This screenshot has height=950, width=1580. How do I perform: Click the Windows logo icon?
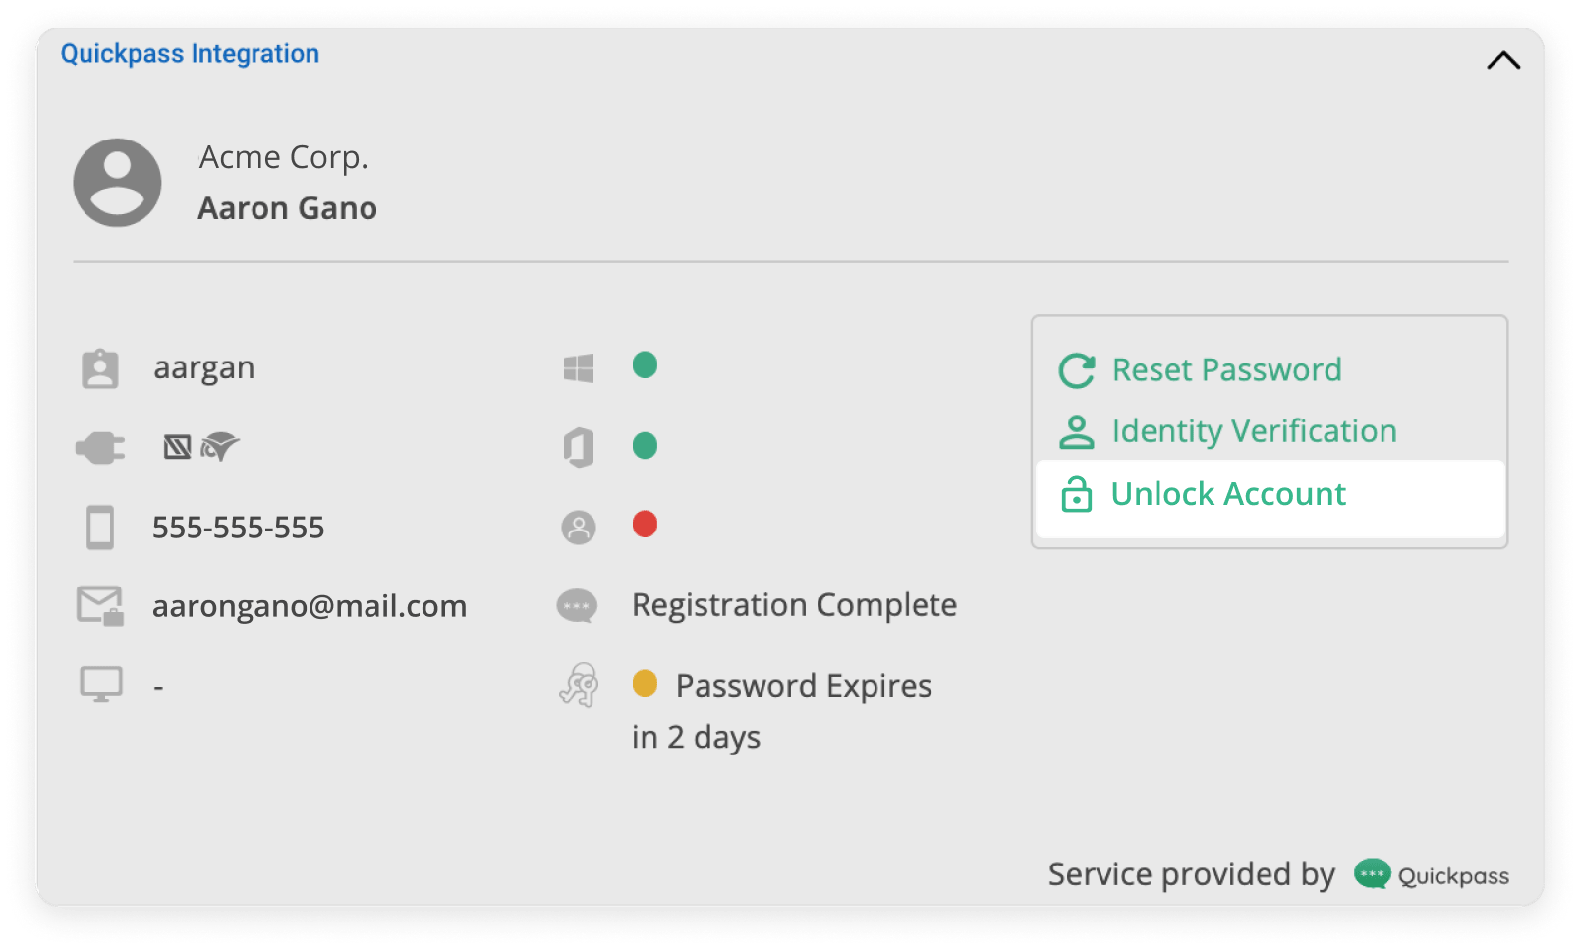click(579, 368)
